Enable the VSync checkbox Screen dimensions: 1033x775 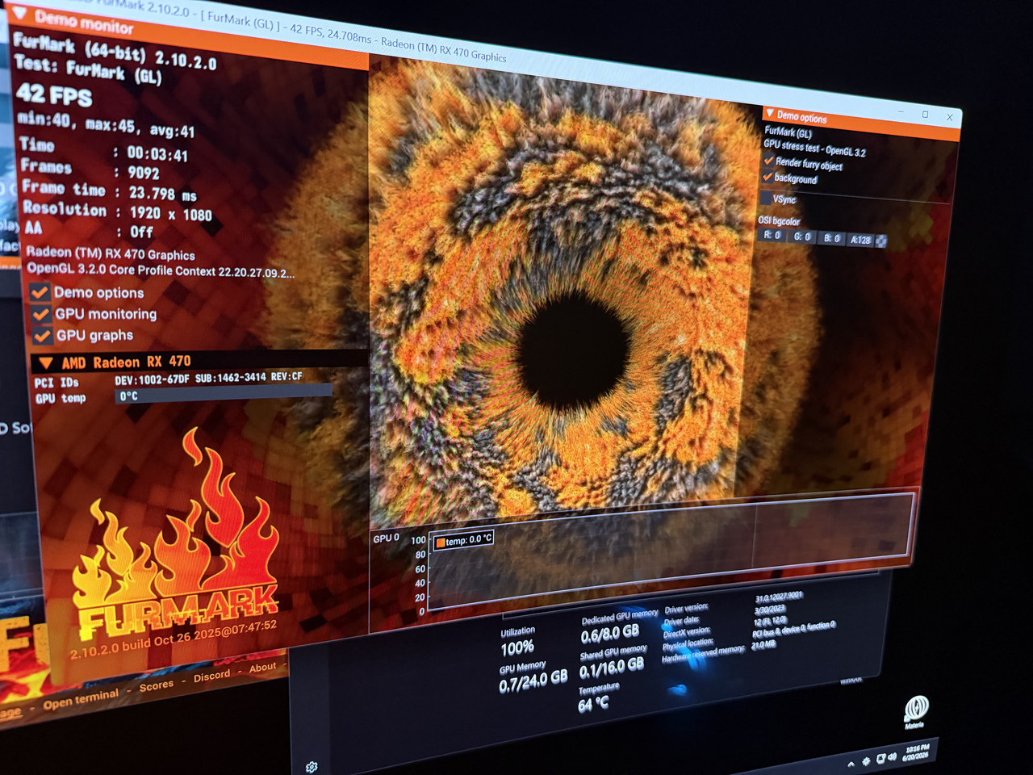click(x=765, y=197)
